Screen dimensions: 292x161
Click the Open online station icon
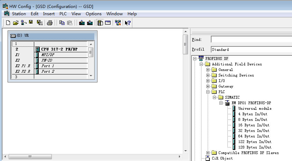click(23, 23)
